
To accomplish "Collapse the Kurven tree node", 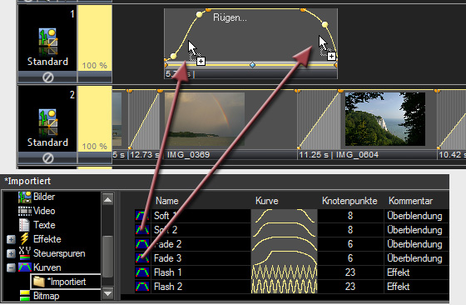I will coord(11,267).
